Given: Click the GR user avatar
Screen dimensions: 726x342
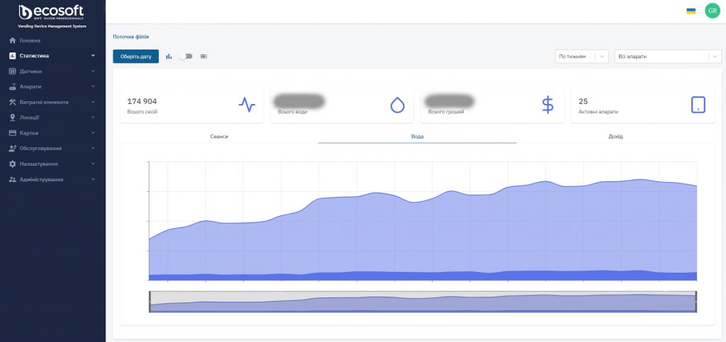Looking at the screenshot, I should coord(712,11).
